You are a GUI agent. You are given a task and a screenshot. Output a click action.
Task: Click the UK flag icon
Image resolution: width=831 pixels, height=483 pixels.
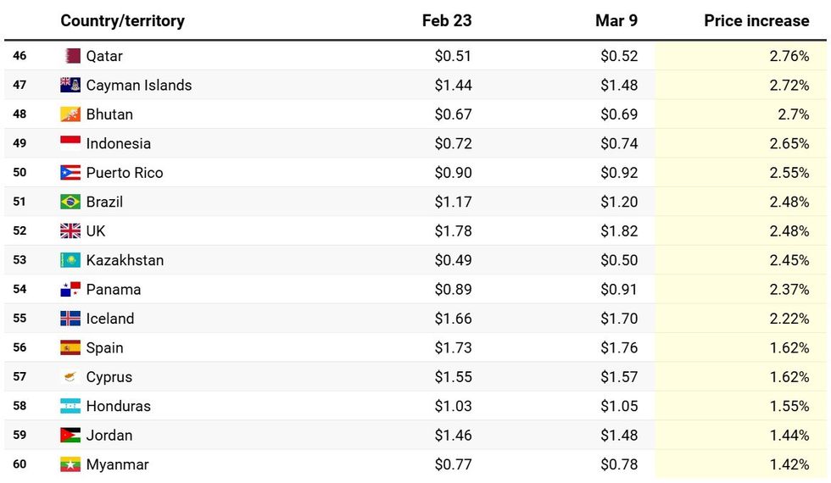(70, 230)
